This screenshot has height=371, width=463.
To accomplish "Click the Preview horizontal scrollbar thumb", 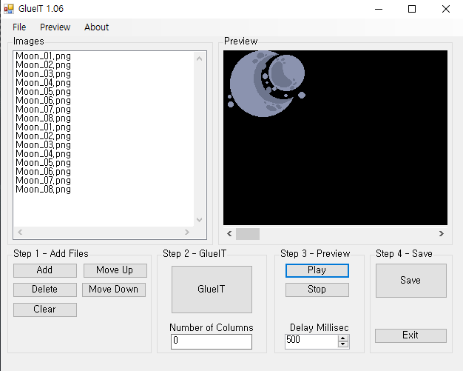I will pyautogui.click(x=248, y=234).
